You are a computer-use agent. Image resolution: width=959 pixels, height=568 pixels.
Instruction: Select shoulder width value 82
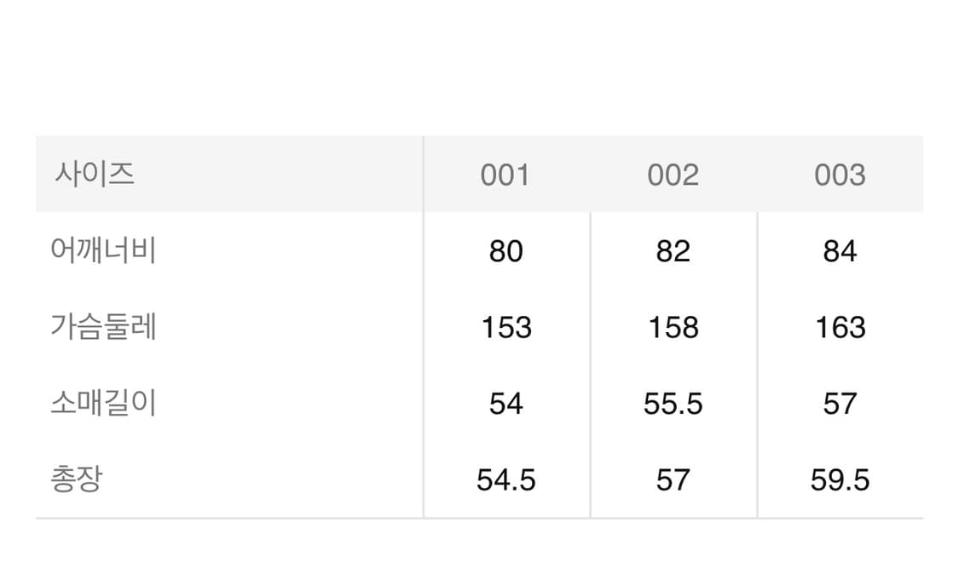673,251
